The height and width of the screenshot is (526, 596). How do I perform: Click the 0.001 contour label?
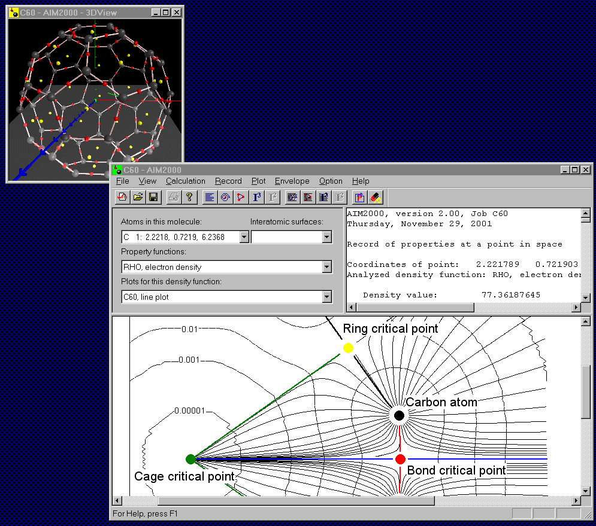click(189, 360)
